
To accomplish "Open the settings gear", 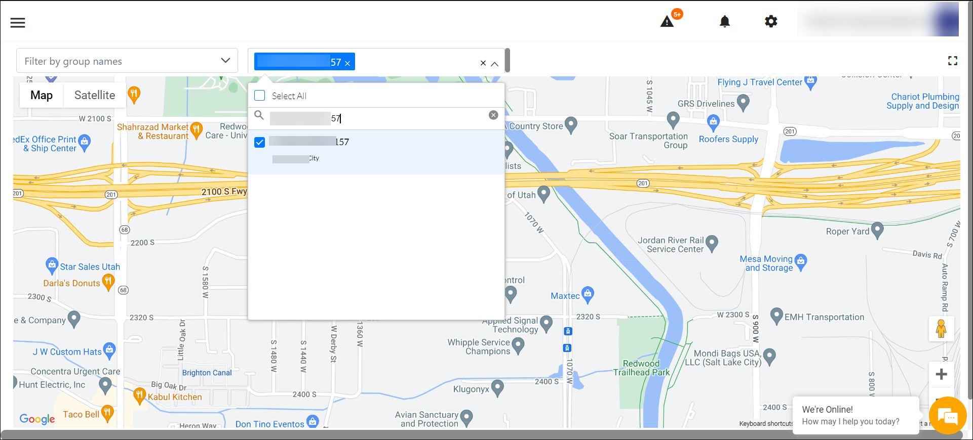I will click(771, 21).
